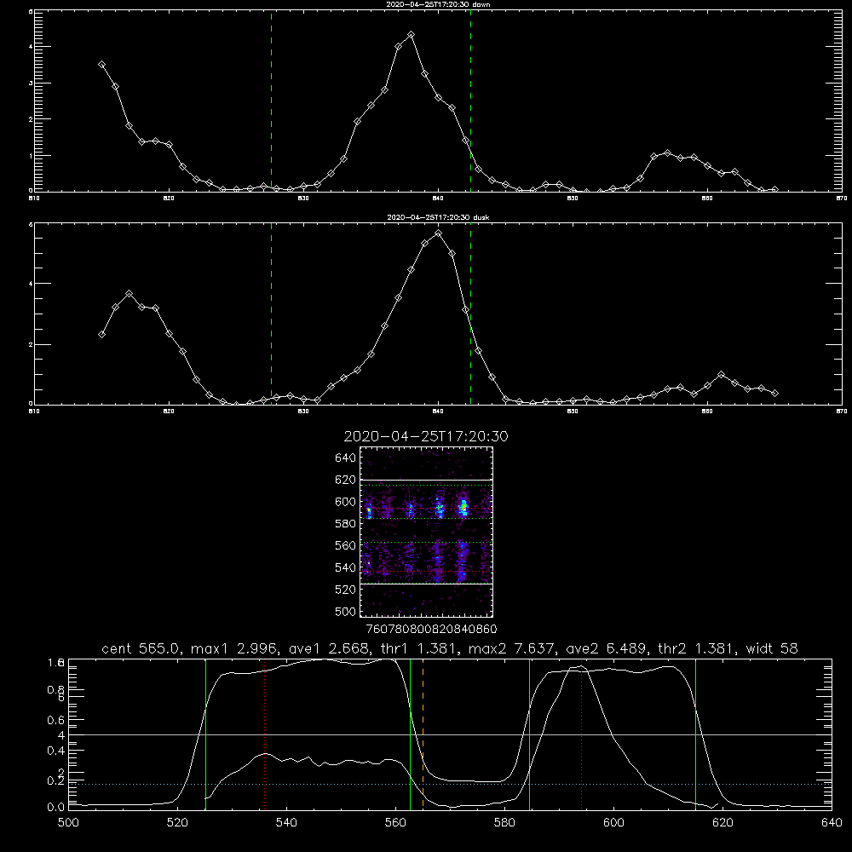Click the '840' x-axis label of dawn plot
Image resolution: width=852 pixels, height=852 pixels.
click(438, 199)
